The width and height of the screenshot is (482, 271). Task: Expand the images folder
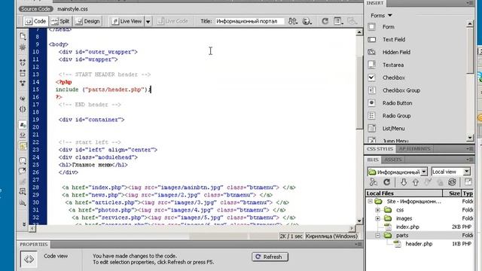coord(378,218)
